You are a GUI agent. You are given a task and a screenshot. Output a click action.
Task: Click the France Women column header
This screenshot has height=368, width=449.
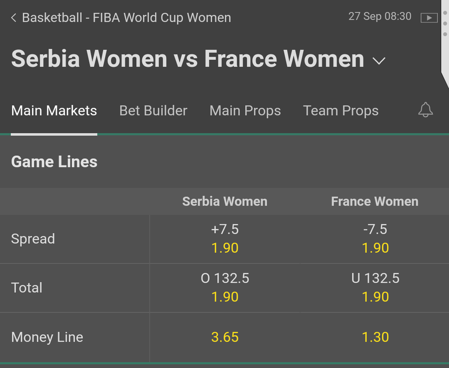375,202
